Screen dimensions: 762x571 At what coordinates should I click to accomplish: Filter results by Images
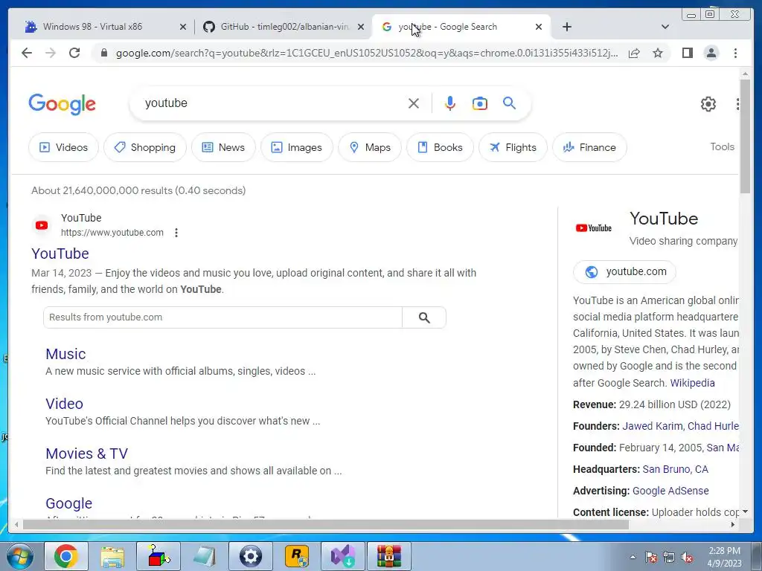(x=296, y=147)
